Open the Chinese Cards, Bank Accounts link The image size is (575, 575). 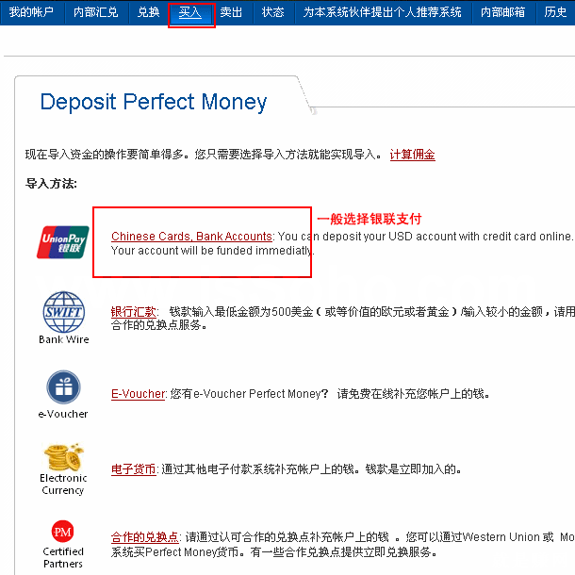pyautogui.click(x=191, y=236)
